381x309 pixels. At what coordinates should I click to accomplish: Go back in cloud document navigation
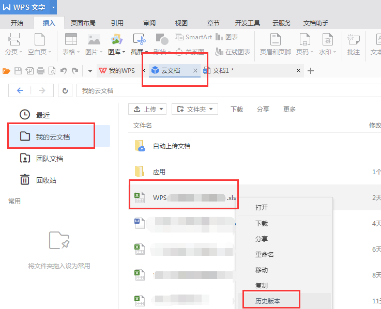tap(20, 90)
